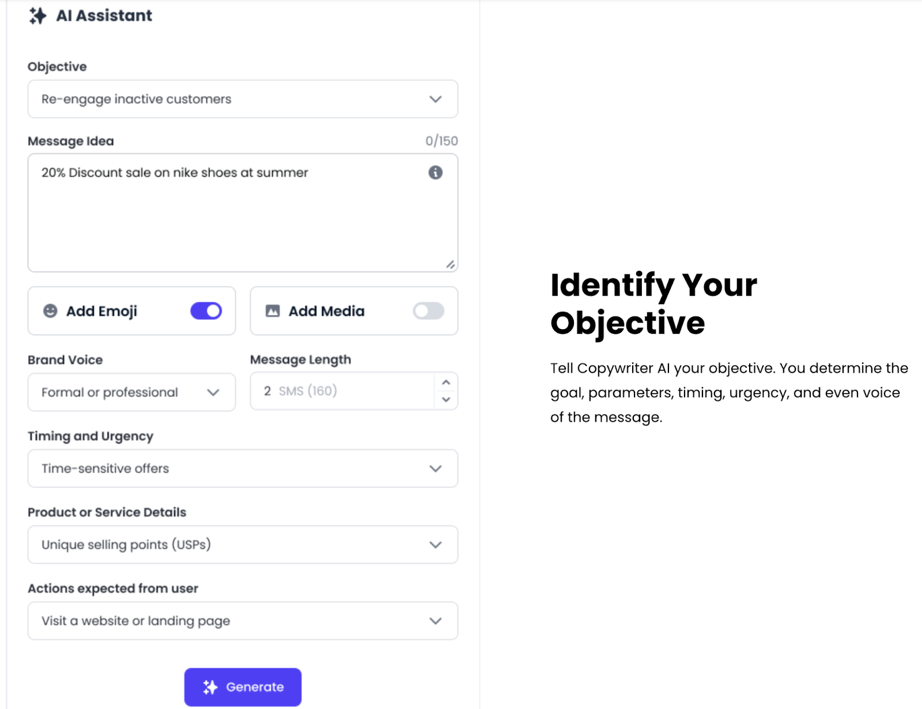Image resolution: width=922 pixels, height=709 pixels.
Task: Decrease message length with down arrow
Action: pos(446,399)
